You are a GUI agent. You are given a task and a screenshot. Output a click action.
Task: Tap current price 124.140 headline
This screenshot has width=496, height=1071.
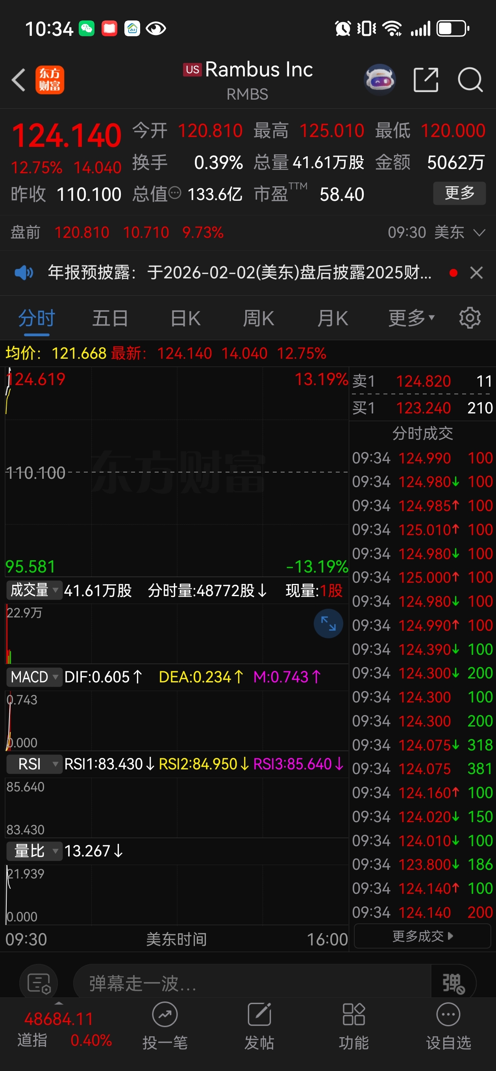(x=67, y=135)
